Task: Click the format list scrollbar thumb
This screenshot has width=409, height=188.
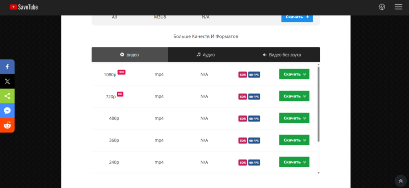Action: click(318, 104)
